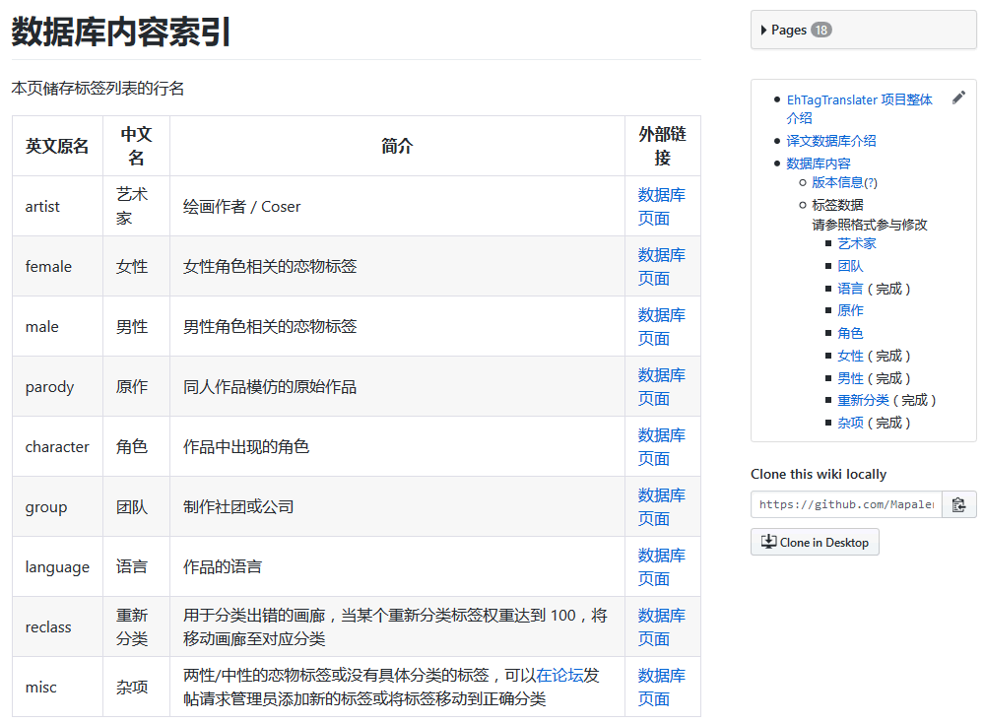The width and height of the screenshot is (984, 723).
Task: Open the 数据库内容 sidebar link
Action: (819, 164)
